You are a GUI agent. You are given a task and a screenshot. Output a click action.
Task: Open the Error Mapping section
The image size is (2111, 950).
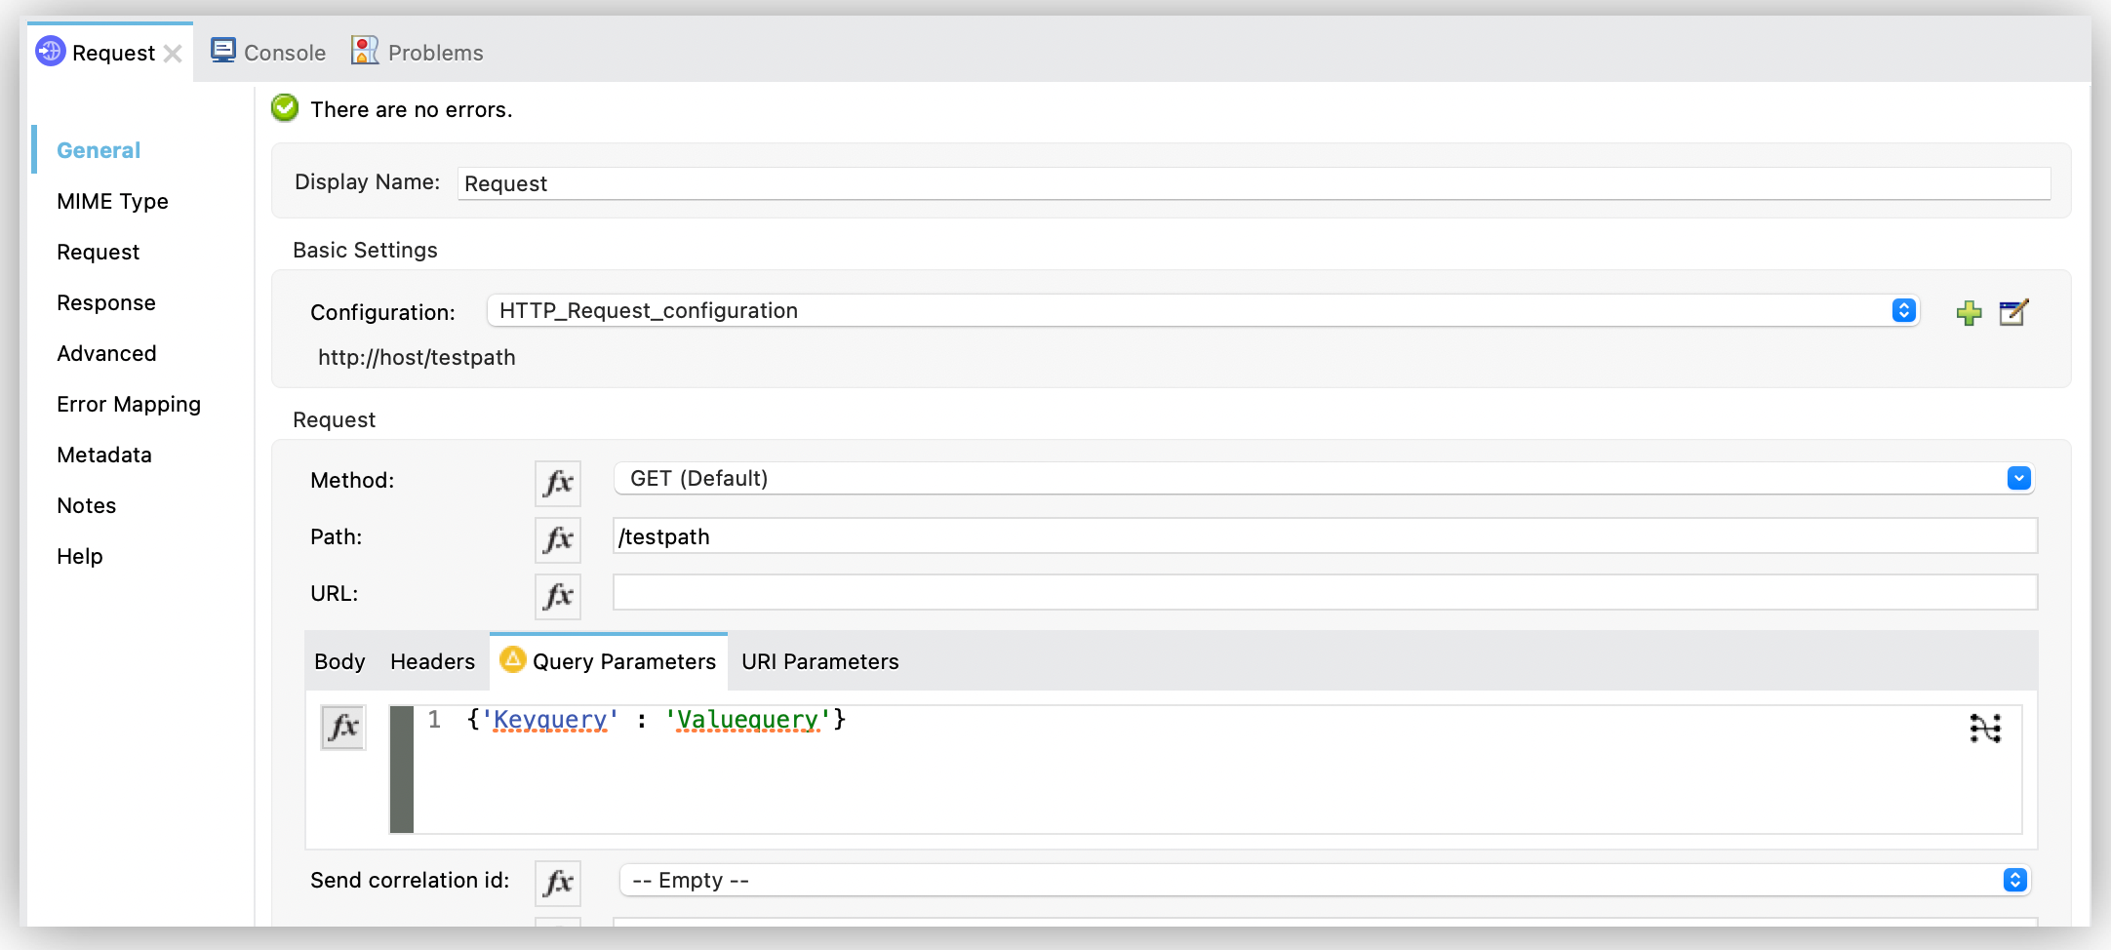coord(129,404)
